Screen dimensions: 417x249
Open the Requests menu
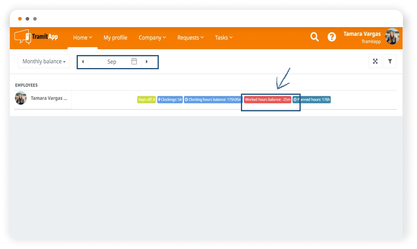pos(190,38)
